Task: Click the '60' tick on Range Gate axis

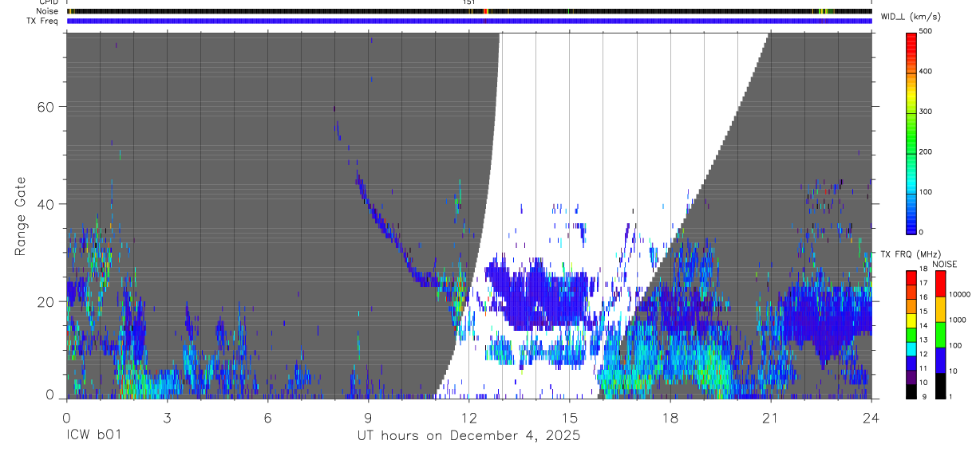Action: coord(45,107)
